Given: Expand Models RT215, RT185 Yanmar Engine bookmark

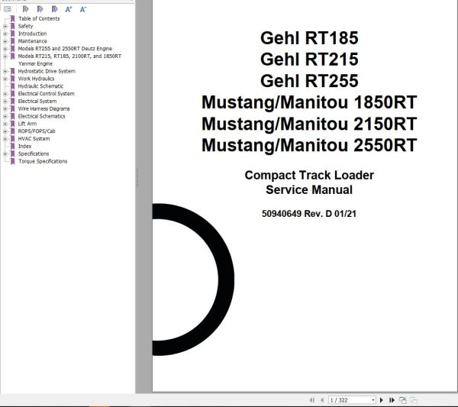Looking at the screenshot, I should [x=5, y=57].
